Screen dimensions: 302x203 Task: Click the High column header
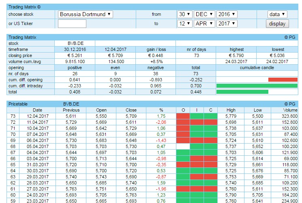tap(231, 110)
